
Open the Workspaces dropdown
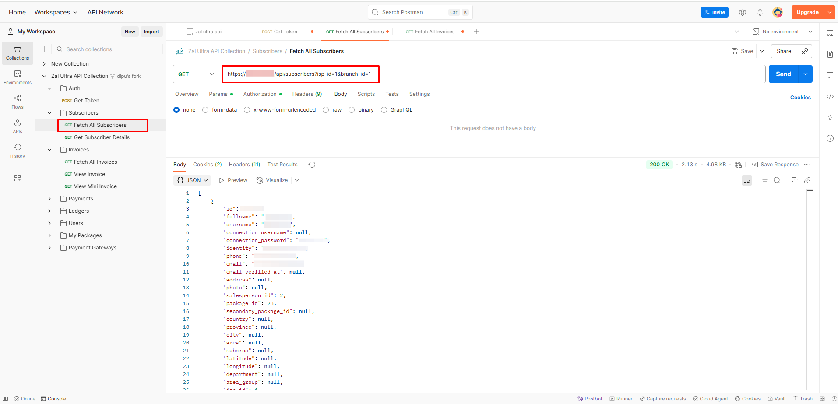(x=56, y=12)
